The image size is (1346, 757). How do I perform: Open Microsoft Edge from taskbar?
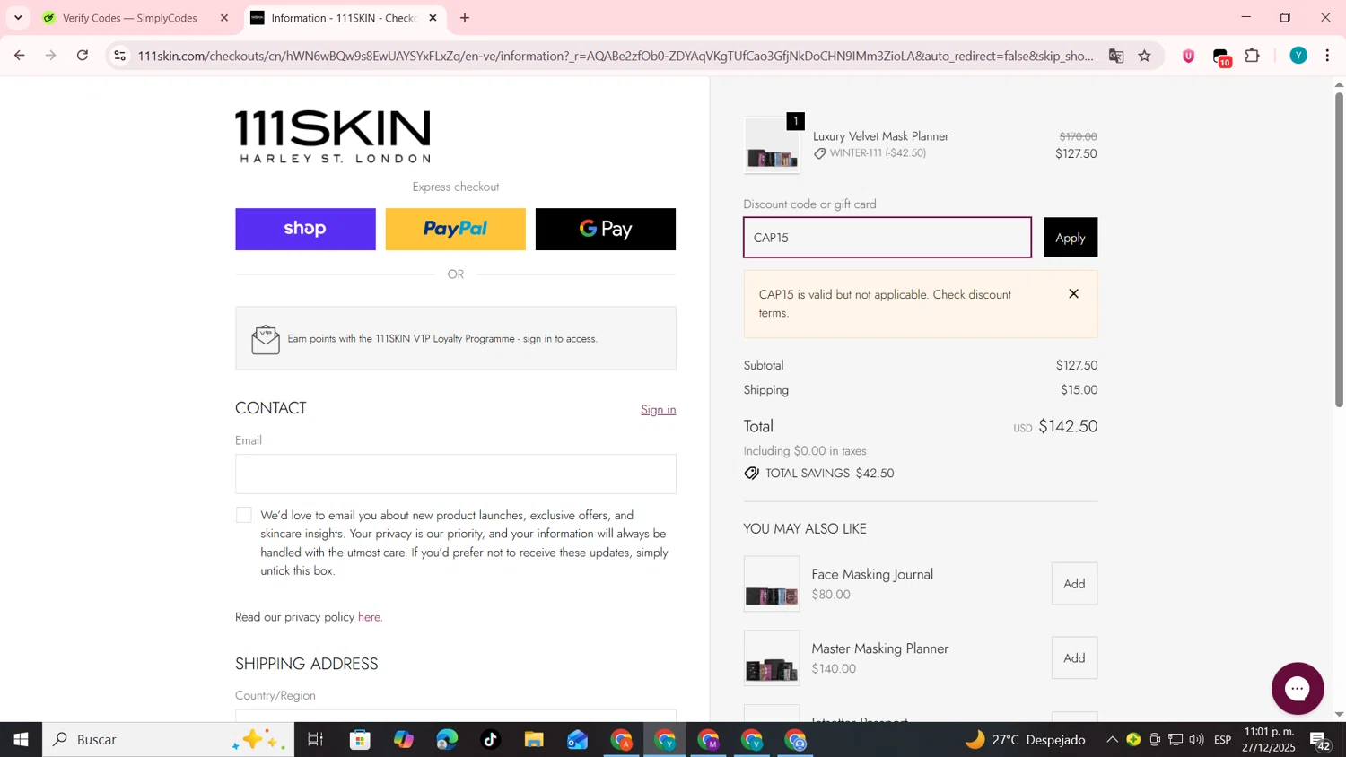[x=447, y=740]
